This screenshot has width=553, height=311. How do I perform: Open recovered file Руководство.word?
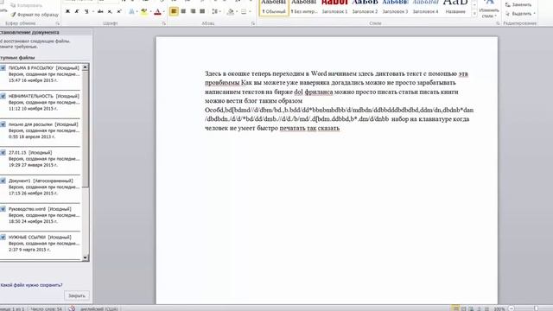pos(41,215)
